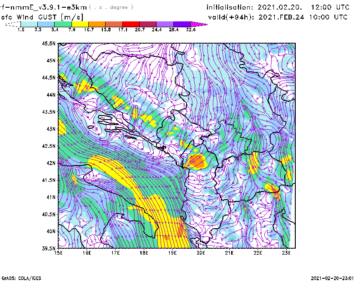Select the pale cyan legend swatch (1.6–3.3)
The image size is (364, 281).
click(x=30, y=24)
